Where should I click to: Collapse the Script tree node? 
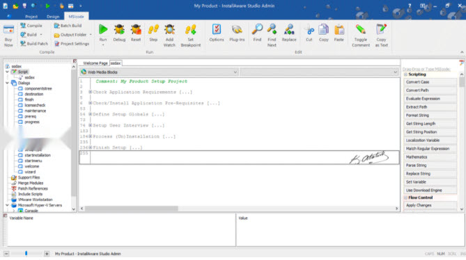point(7,72)
